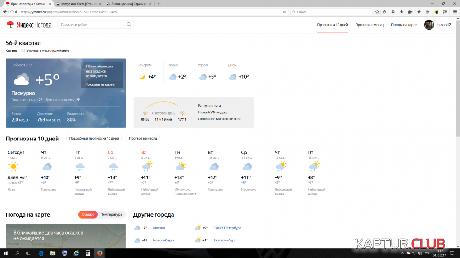Image resolution: width=460 pixels, height=258 pixels.
Task: Open the Санкт-Петербург city link
Action: [227, 228]
